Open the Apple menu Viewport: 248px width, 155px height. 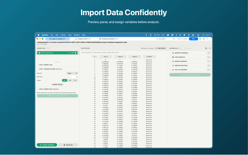pyautogui.click(x=38, y=35)
